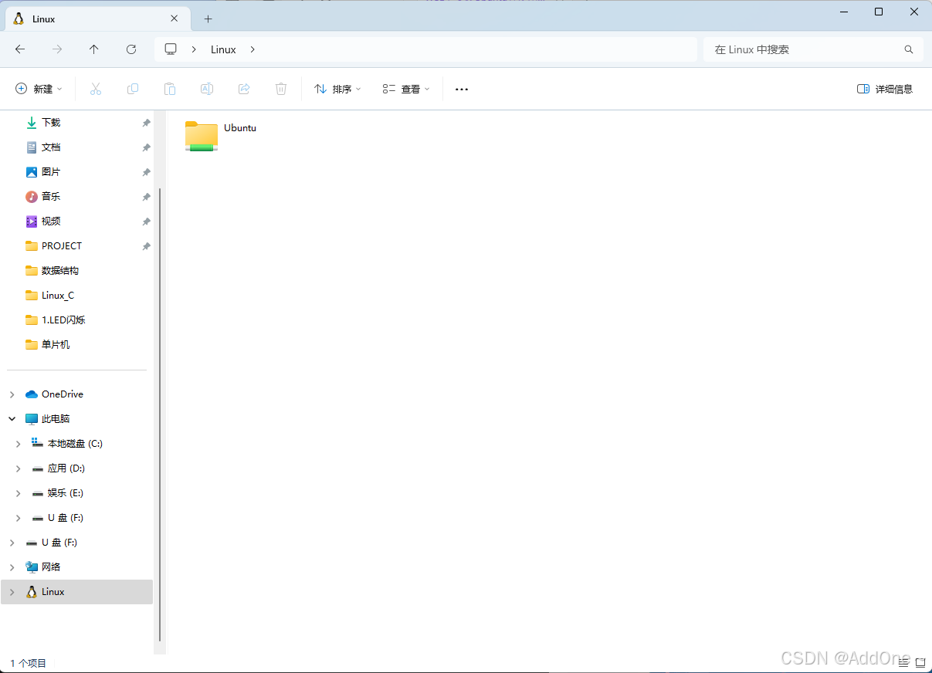Image resolution: width=932 pixels, height=673 pixels.
Task: Expand the 娱乐 (E:) drive node
Action: tap(19, 493)
